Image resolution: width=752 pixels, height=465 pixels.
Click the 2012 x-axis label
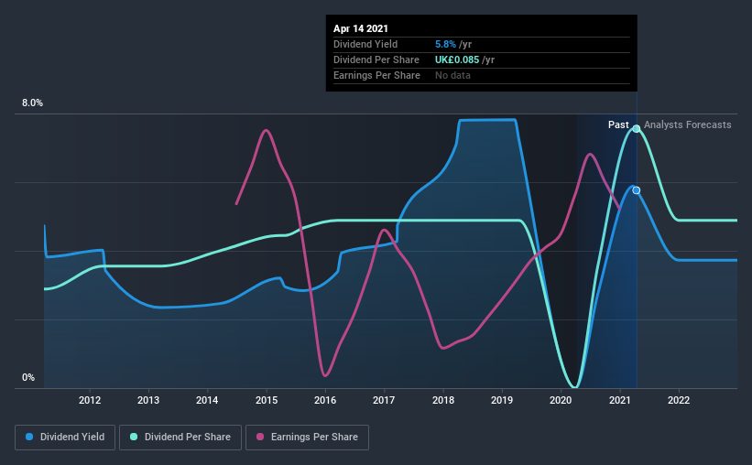point(90,400)
